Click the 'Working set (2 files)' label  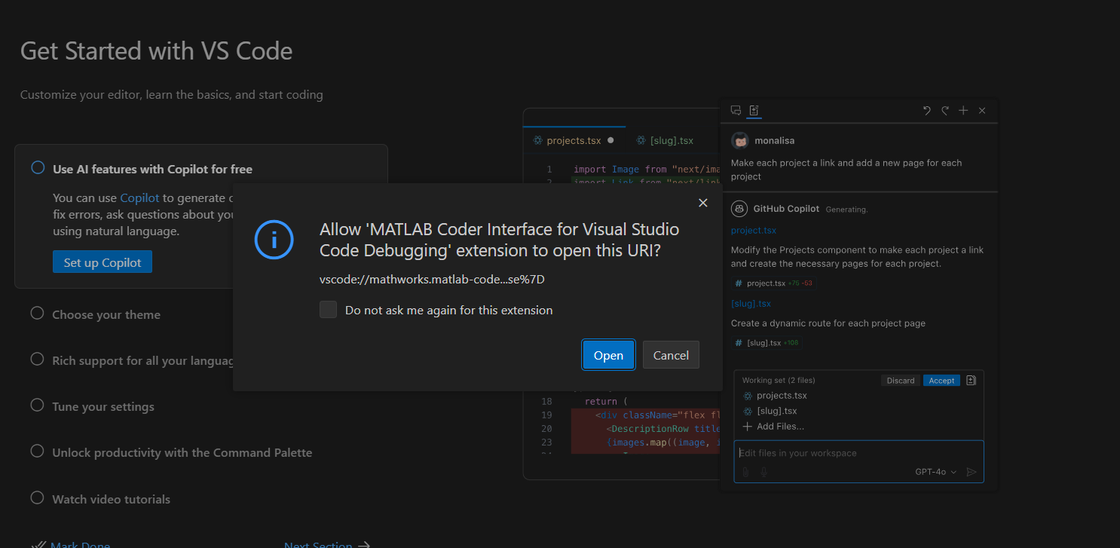point(779,381)
